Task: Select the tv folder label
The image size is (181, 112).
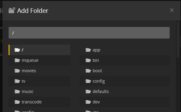Action: coord(24,81)
